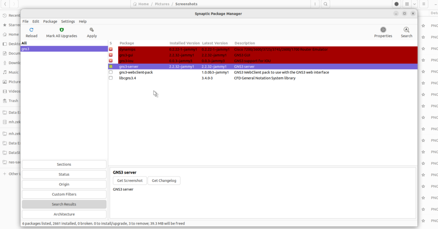Click the Get Changelog button
Image resolution: width=438 pixels, height=229 pixels.
tap(164, 181)
